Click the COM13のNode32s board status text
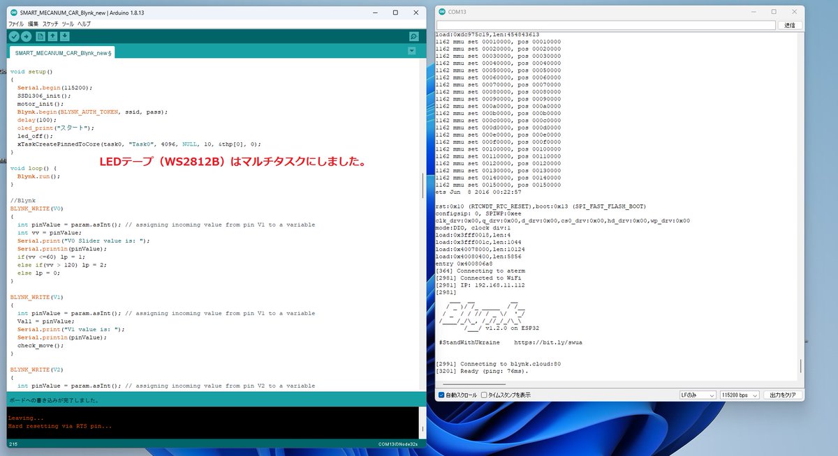The height and width of the screenshot is (456, 838). pos(398,443)
